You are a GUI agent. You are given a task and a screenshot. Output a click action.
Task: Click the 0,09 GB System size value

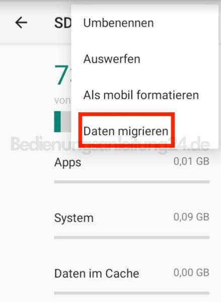pyautogui.click(x=191, y=217)
